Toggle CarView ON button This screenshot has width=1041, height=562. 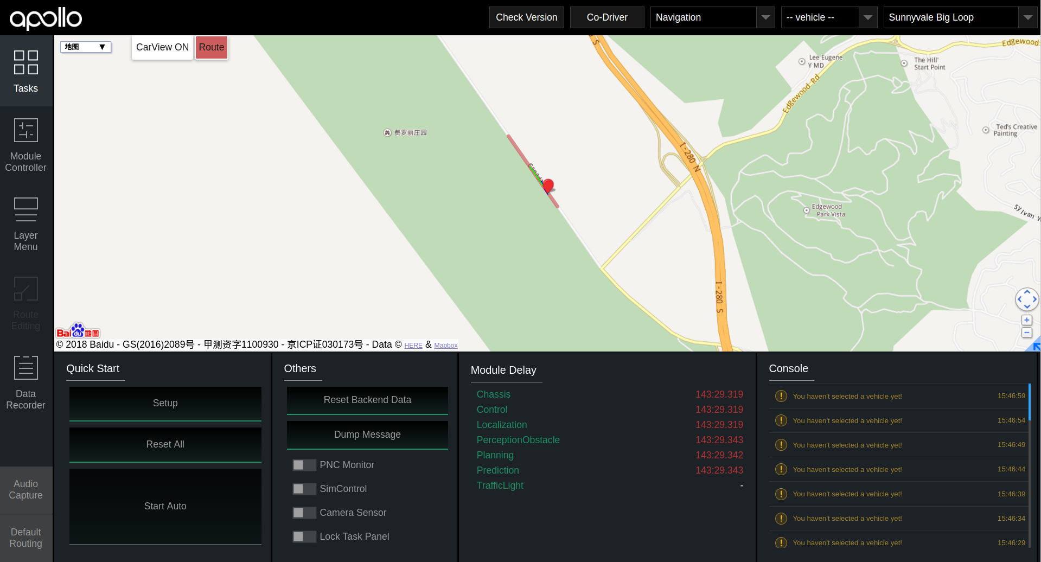162,47
